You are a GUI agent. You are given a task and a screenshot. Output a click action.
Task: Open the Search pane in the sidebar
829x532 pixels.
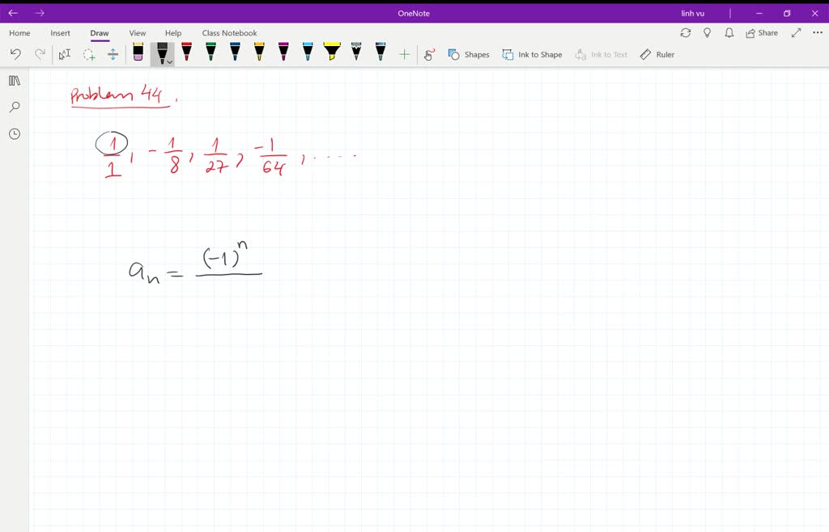[14, 107]
